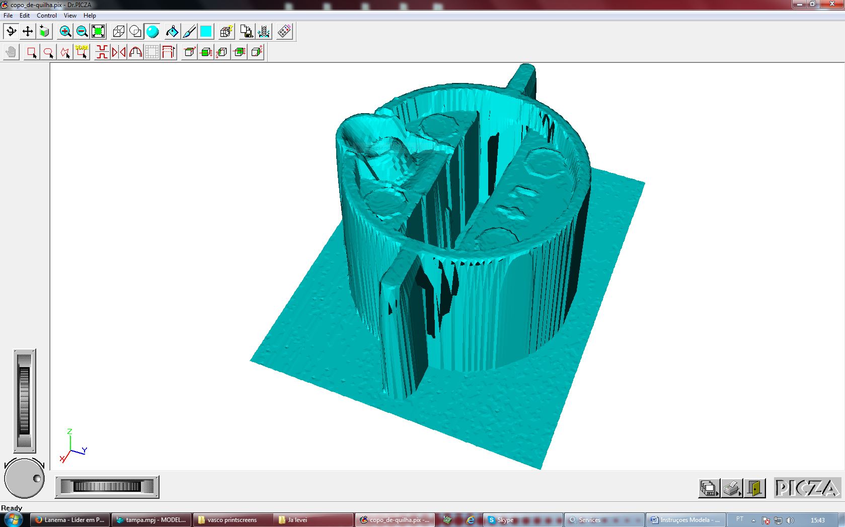Click the exit door button
Screen dimensions: 845x527
click(754, 488)
